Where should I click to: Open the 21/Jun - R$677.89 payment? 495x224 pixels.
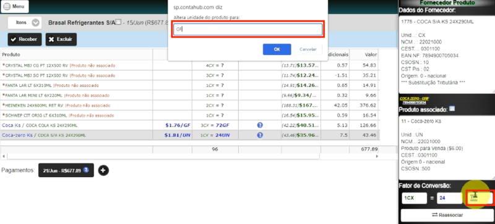(x=66, y=170)
